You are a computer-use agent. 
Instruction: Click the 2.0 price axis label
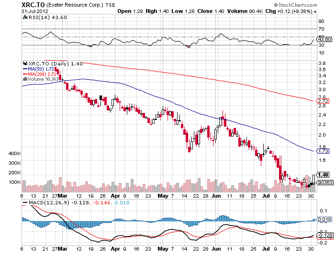[322, 135]
